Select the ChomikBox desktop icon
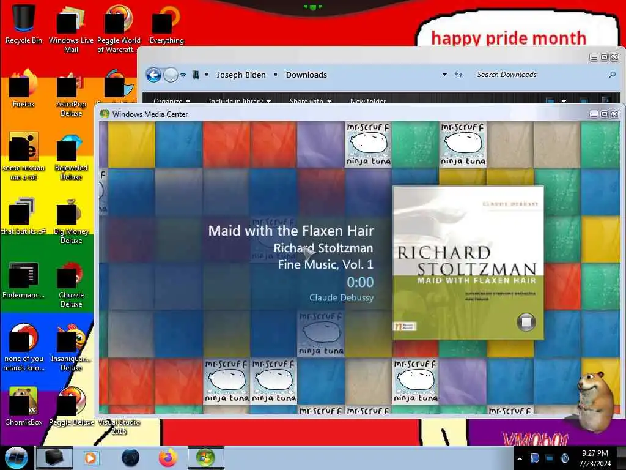Image resolution: width=626 pixels, height=470 pixels. pos(24,406)
